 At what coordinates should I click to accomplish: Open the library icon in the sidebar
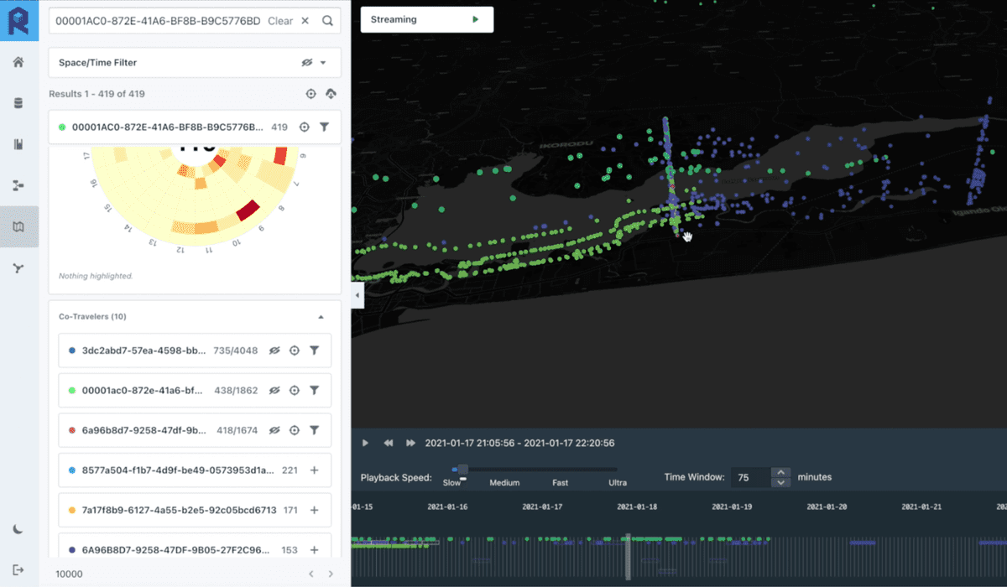pos(18,144)
